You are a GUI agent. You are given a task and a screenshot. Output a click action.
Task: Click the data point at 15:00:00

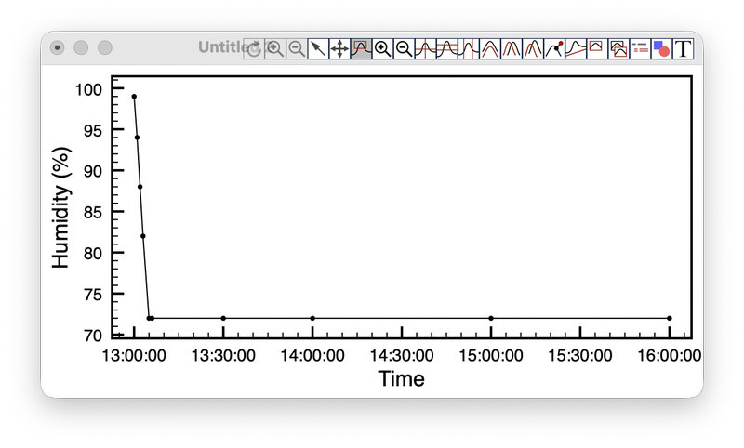[491, 318]
